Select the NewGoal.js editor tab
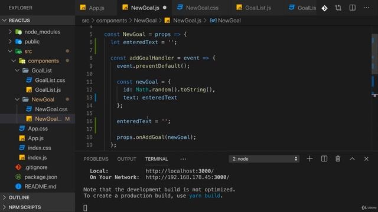The image size is (378, 212). (x=145, y=8)
